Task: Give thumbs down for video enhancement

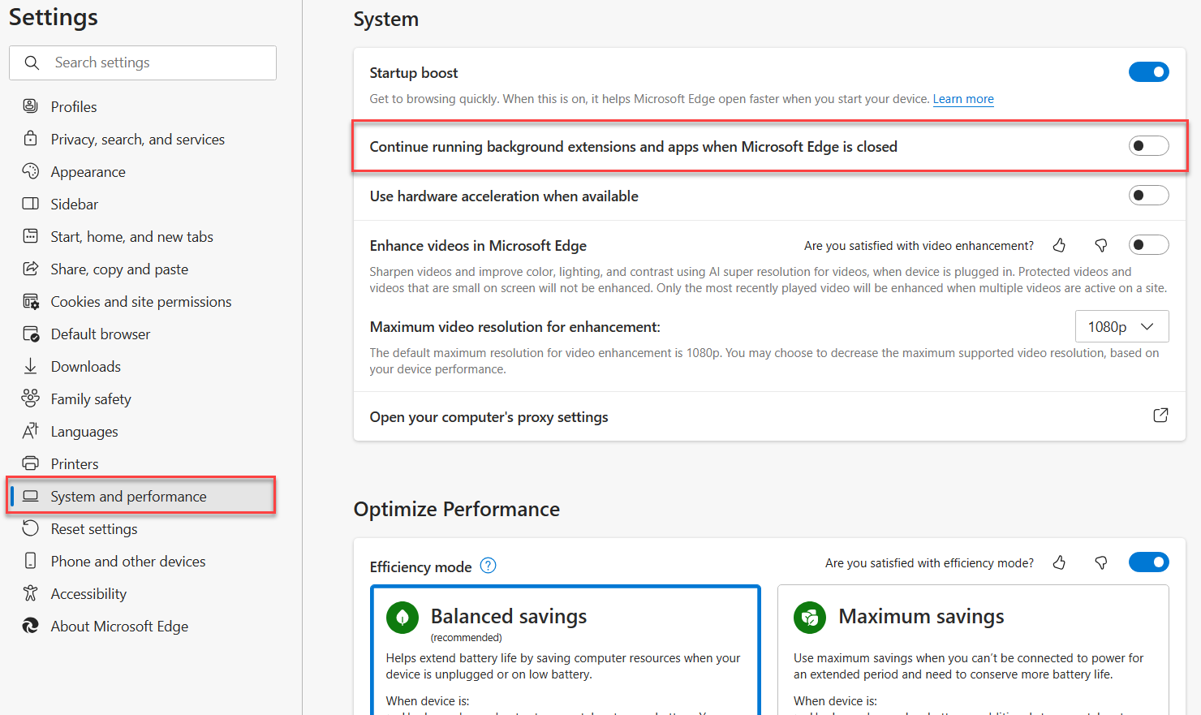Action: pyautogui.click(x=1101, y=245)
